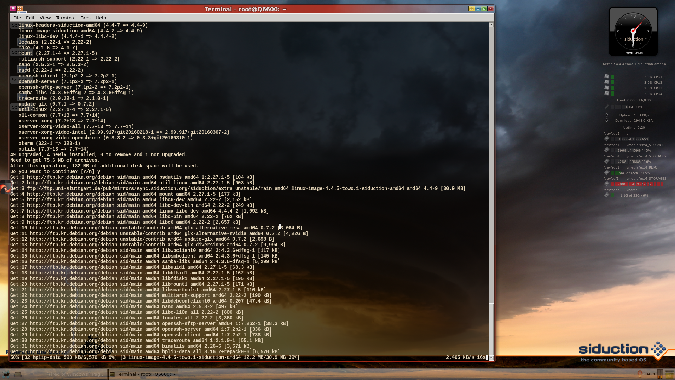Click the terminal scrollbar up arrow

pyautogui.click(x=491, y=25)
